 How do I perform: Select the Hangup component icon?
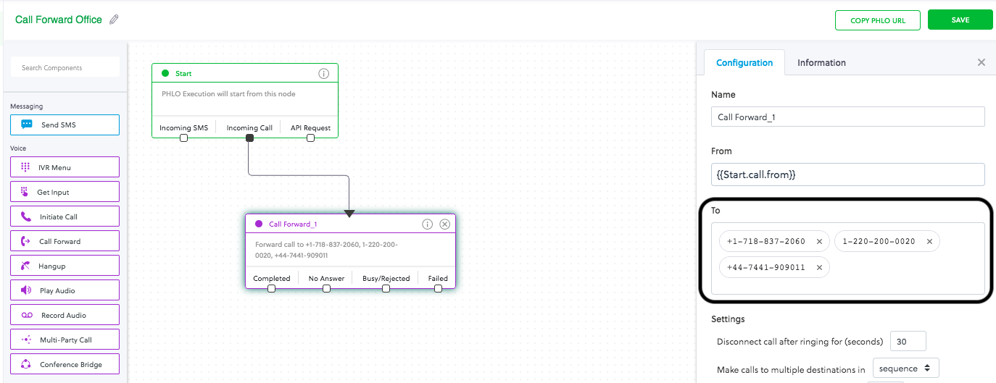(26, 266)
